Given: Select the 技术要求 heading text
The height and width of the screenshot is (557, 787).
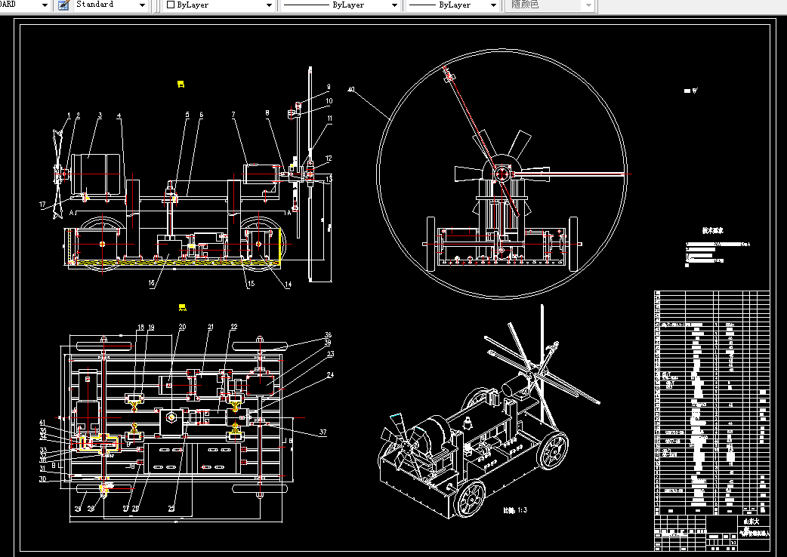Looking at the screenshot, I should [712, 231].
